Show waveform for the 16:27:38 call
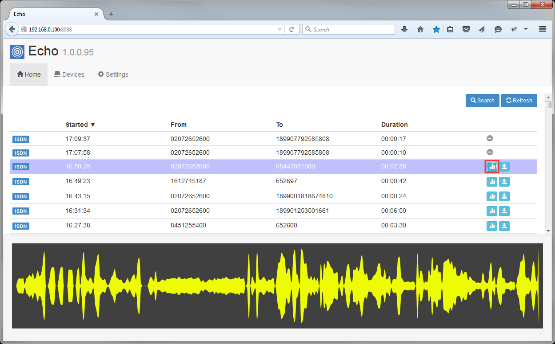This screenshot has height=344, width=555. (491, 226)
